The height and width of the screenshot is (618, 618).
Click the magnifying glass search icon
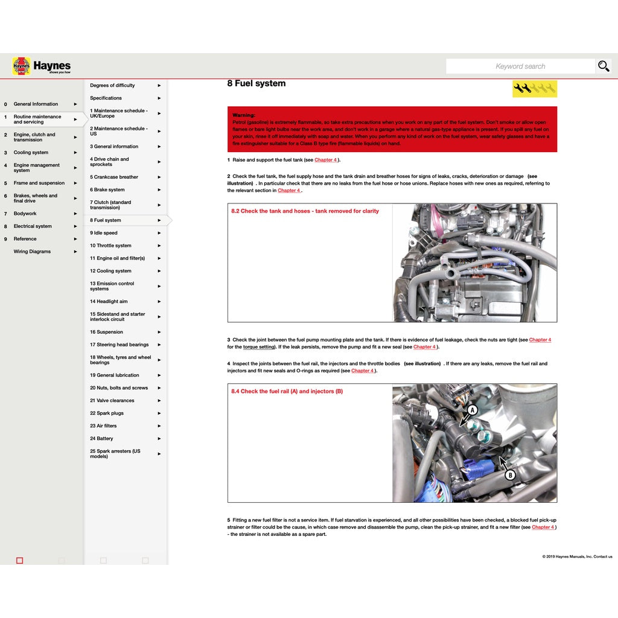click(603, 66)
